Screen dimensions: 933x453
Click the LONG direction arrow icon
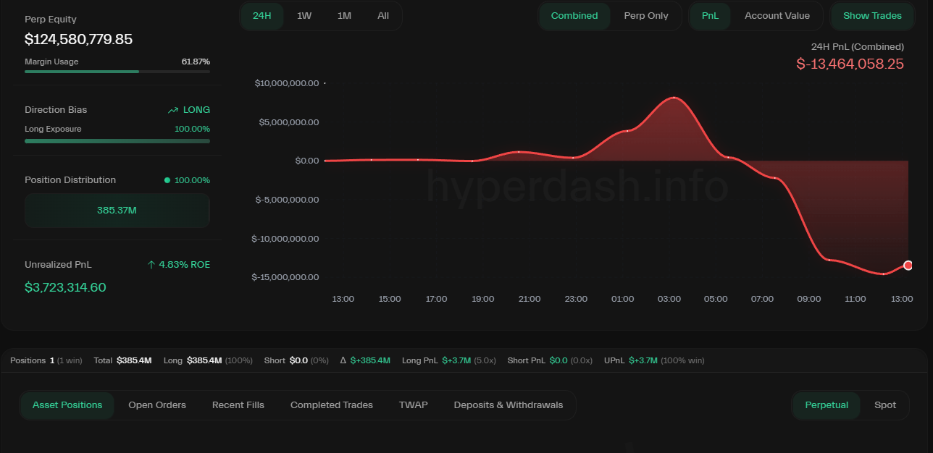(173, 109)
